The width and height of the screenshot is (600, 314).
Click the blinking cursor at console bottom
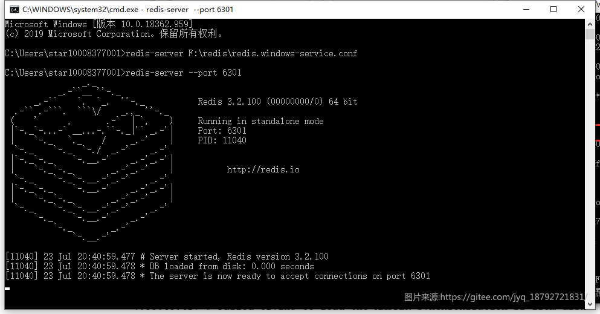[7, 289]
